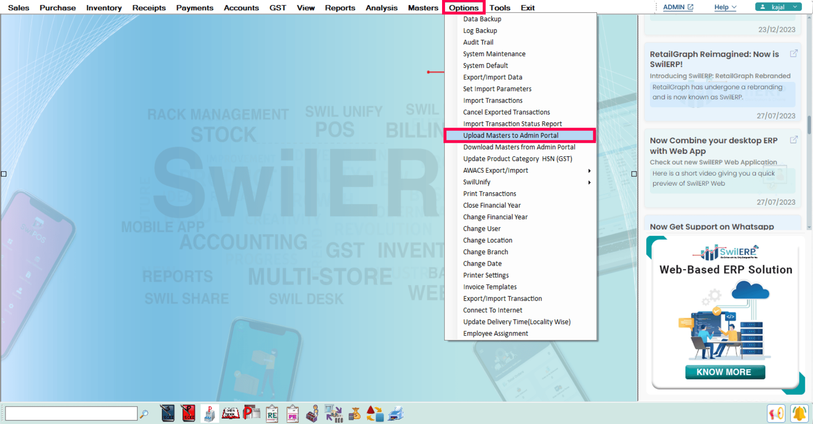The width and height of the screenshot is (813, 424).
Task: Open the Purchase menu
Action: pos(58,8)
